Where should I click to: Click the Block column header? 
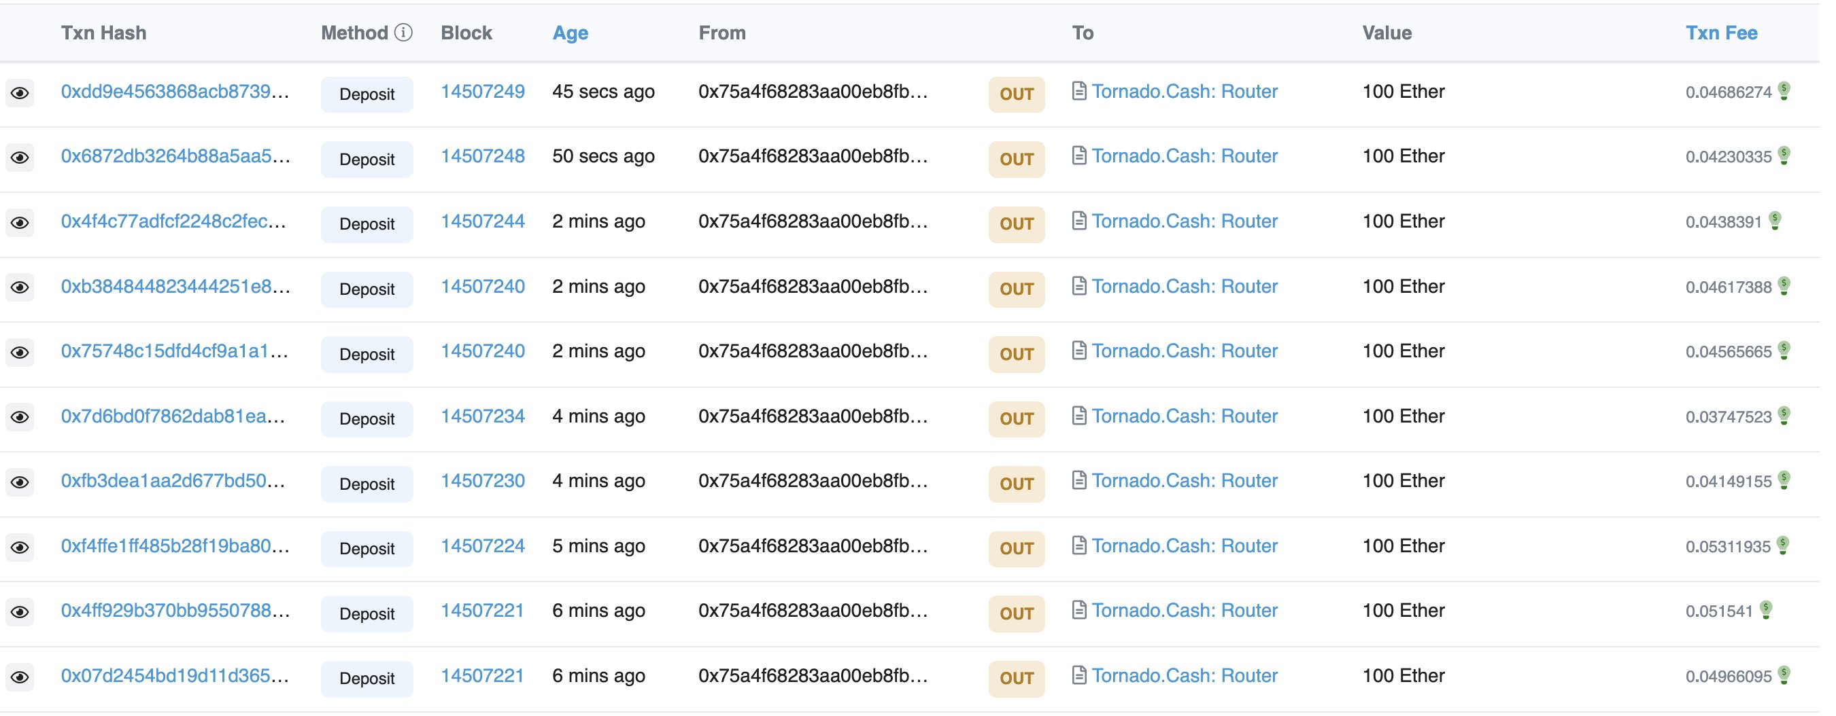point(466,33)
